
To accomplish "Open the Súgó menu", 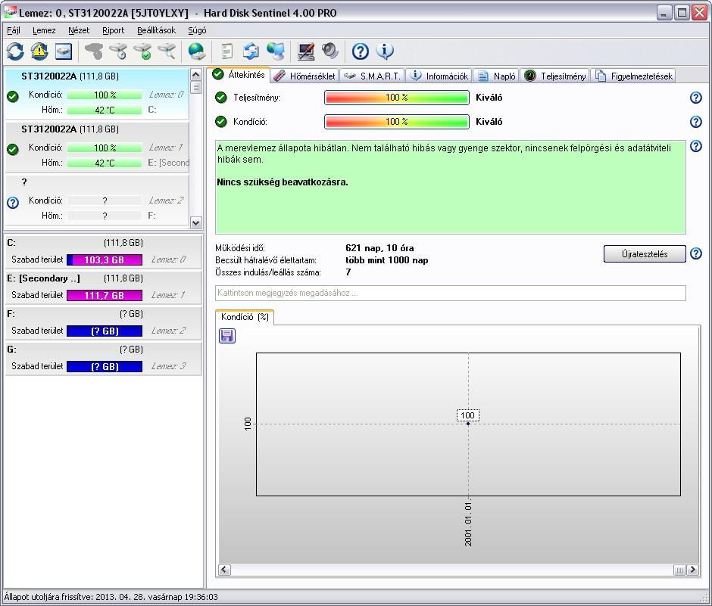I will tap(197, 30).
